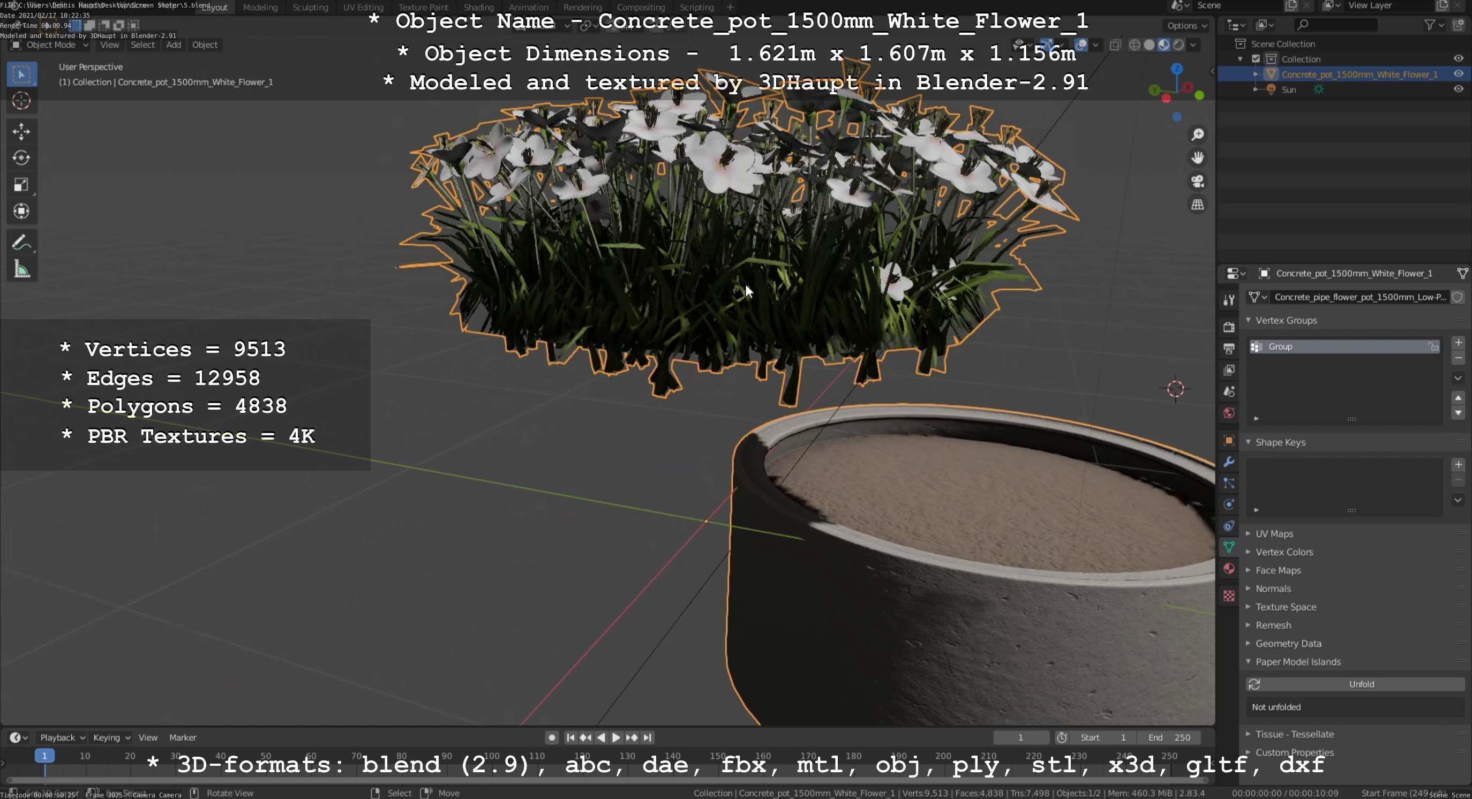Select the Select Box tool
This screenshot has height=799, width=1472.
coord(22,74)
